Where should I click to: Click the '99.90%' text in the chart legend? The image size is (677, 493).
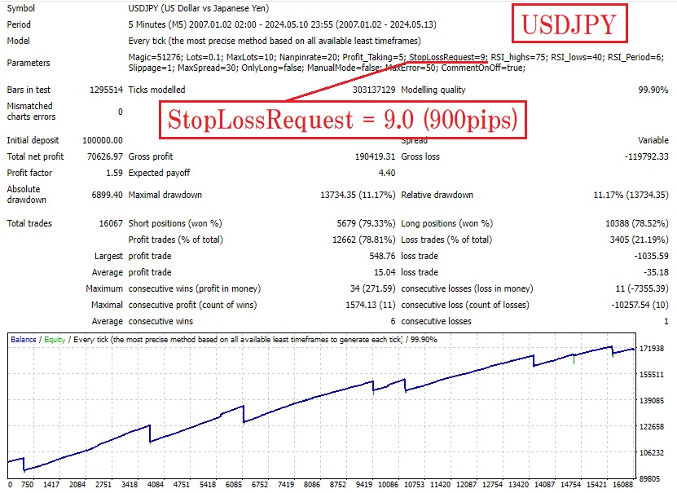coord(424,340)
